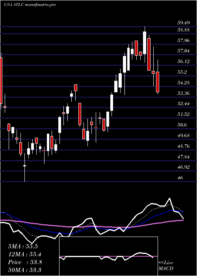Click the 54.28 price axis label
197x276 pixels.
[183, 82]
